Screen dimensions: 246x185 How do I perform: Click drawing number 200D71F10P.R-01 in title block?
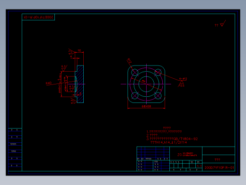219,167
